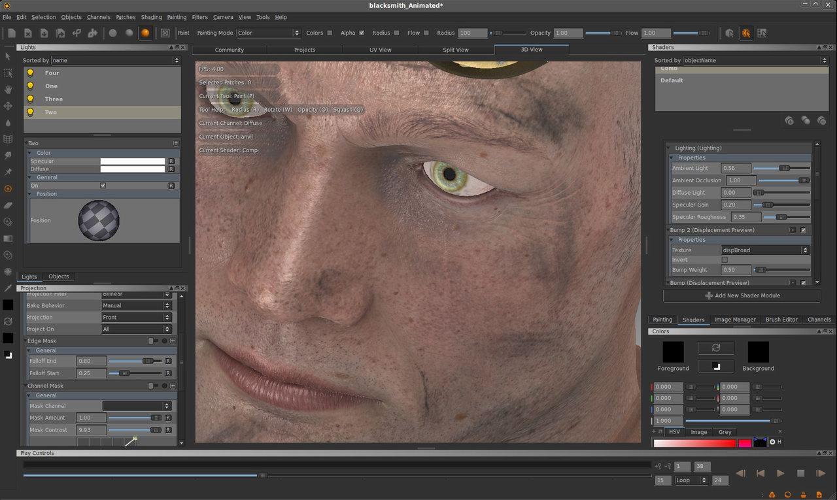
Task: Open the Bake Behavior Manual dropdown
Action: 136,305
